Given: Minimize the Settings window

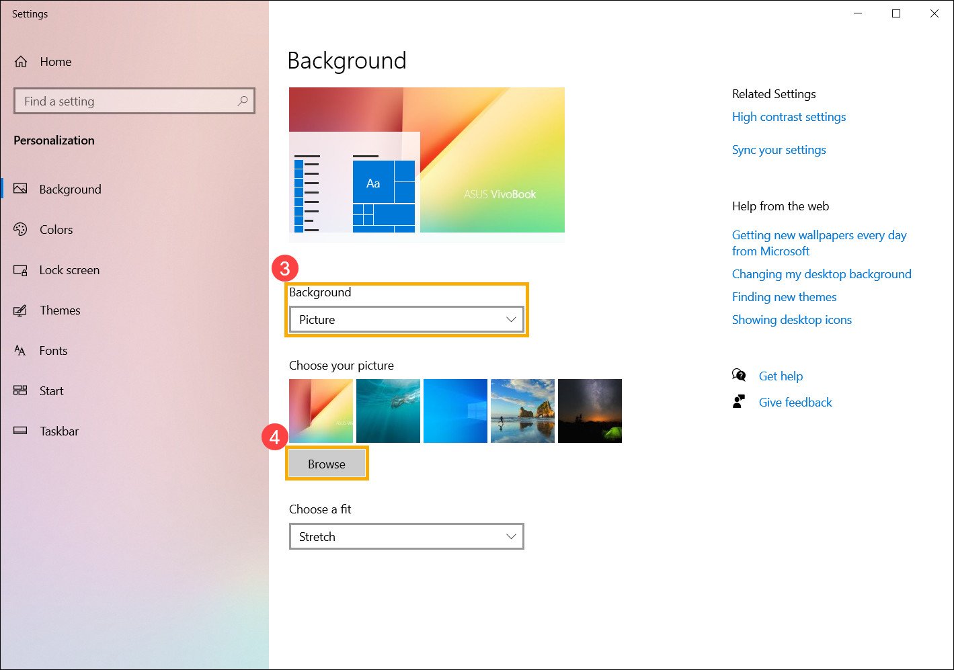Looking at the screenshot, I should 858,13.
